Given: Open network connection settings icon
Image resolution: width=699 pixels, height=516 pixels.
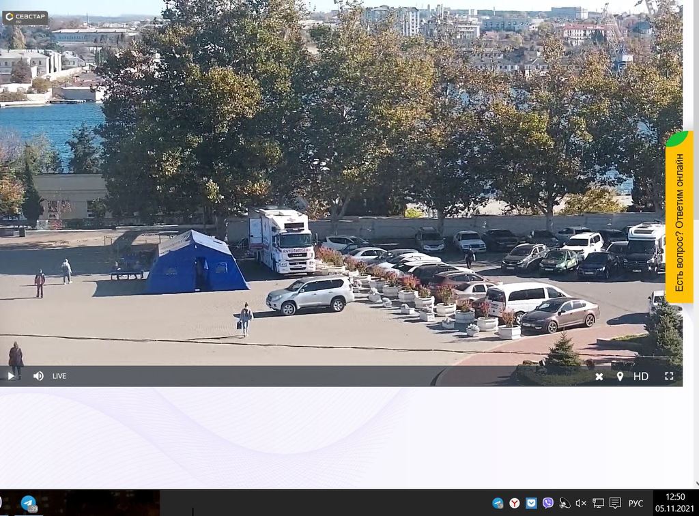Looking at the screenshot, I should click(x=598, y=503).
